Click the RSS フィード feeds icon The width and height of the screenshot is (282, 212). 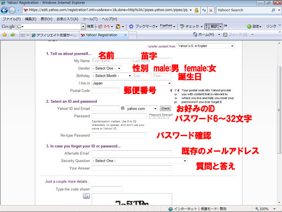tap(225, 34)
